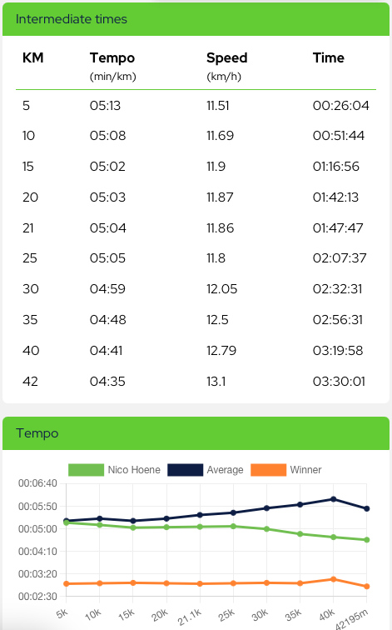Toggle the Nico Hoene green legend swatch

pyautogui.click(x=86, y=470)
